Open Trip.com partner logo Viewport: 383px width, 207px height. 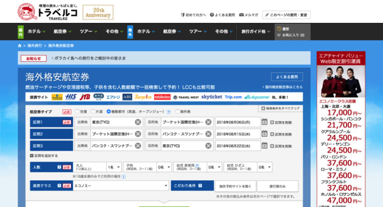[x=233, y=97]
